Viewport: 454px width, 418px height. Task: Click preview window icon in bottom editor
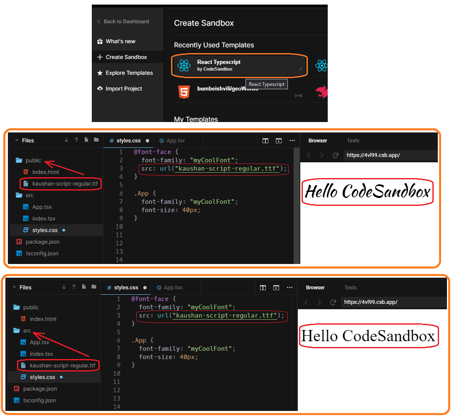276,288
